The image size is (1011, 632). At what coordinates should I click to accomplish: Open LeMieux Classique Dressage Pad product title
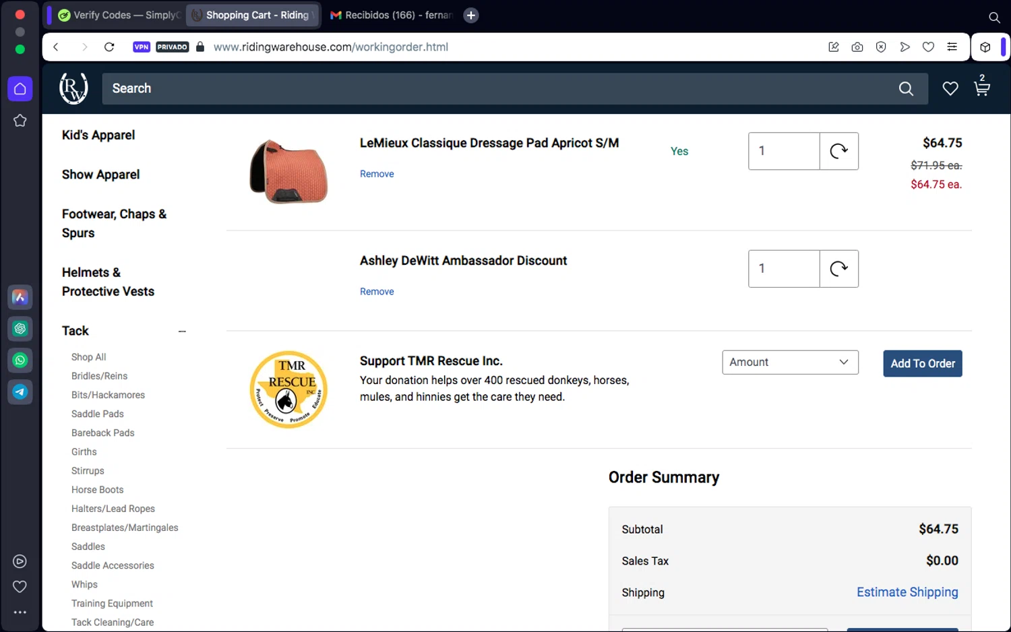pyautogui.click(x=489, y=143)
